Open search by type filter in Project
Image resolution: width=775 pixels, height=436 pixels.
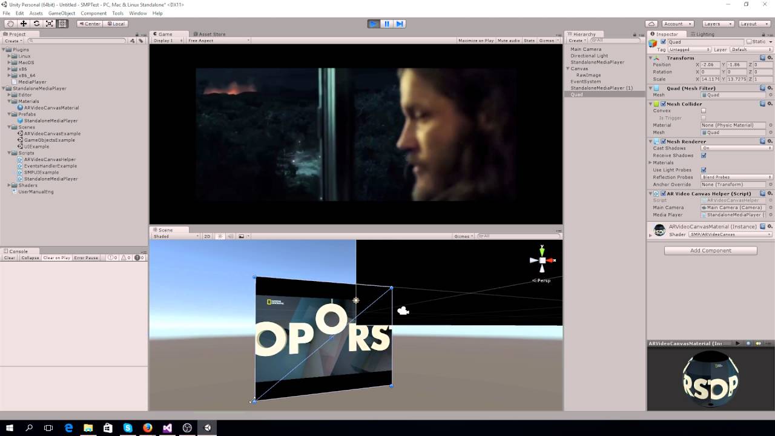pos(133,41)
